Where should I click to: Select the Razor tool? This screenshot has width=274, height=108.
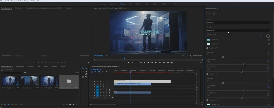pos(86,71)
